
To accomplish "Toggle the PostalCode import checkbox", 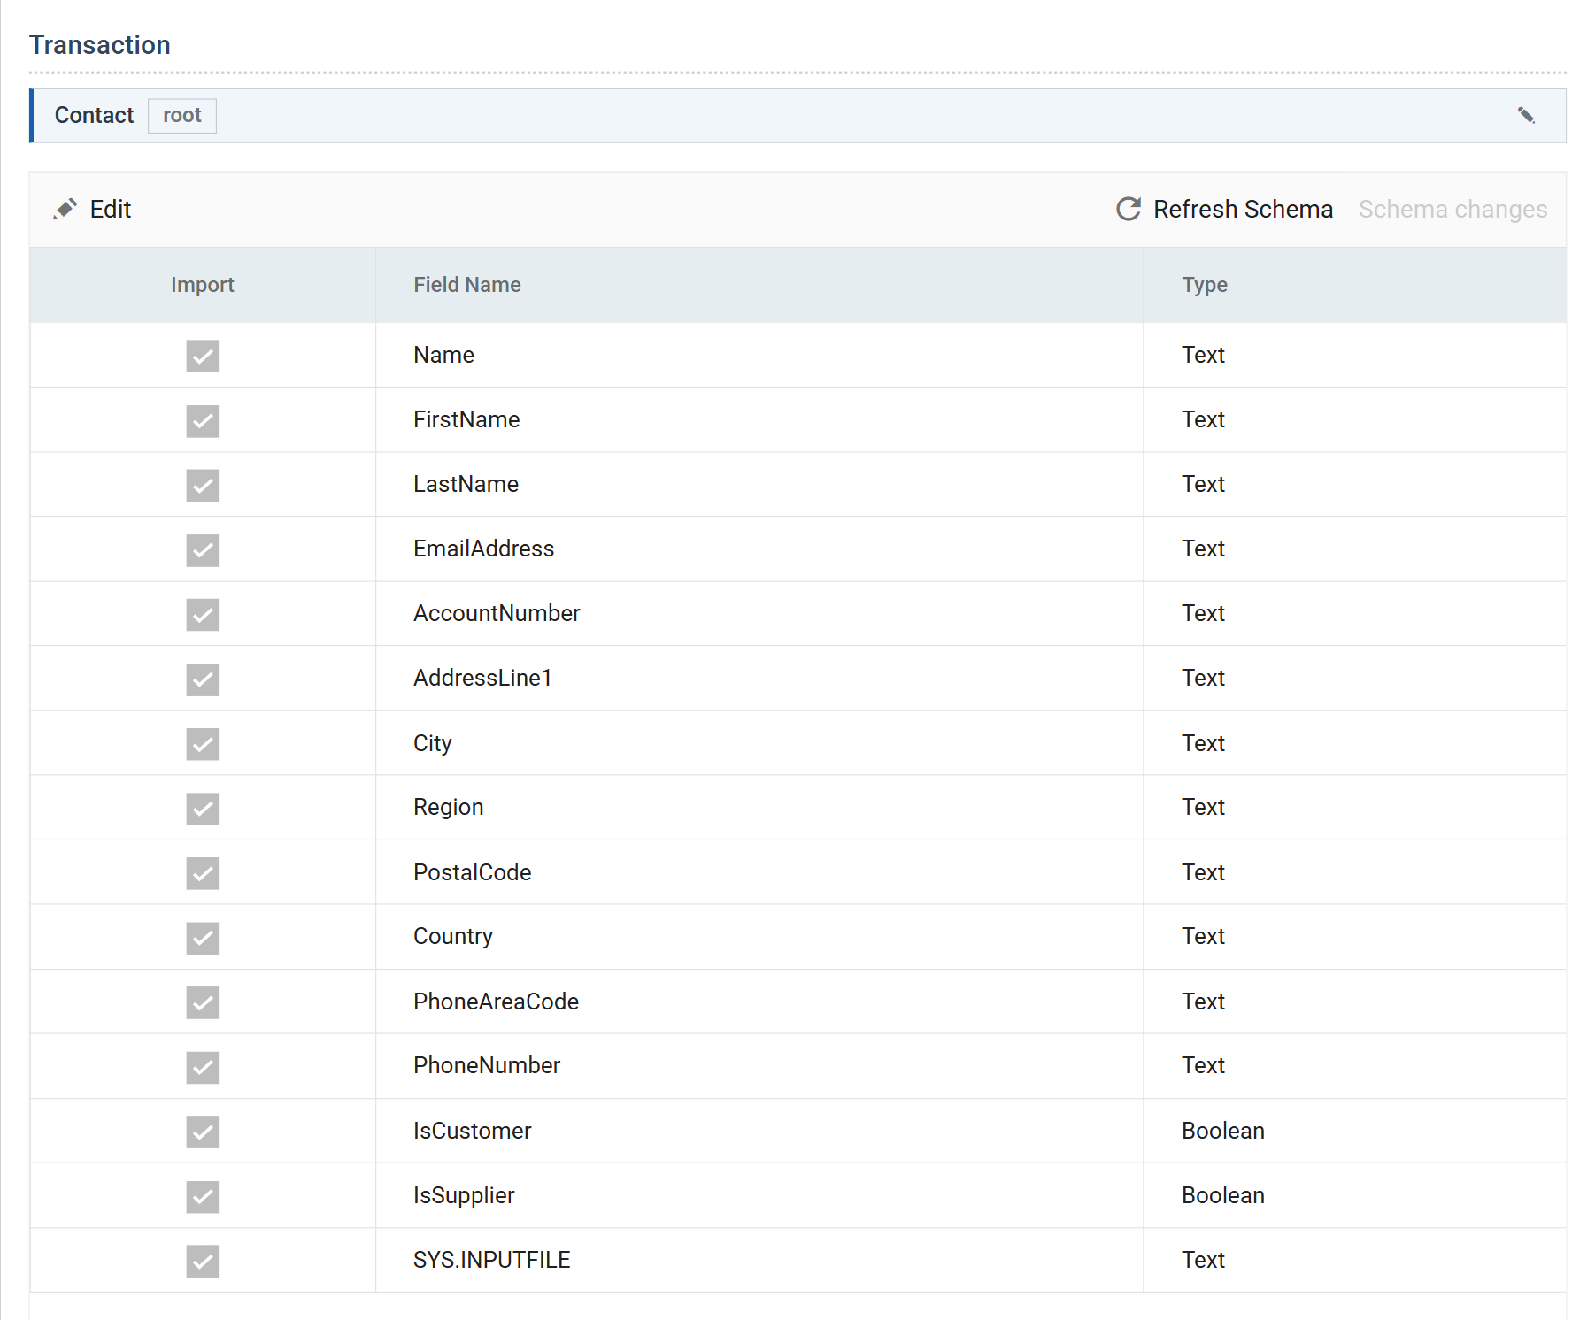I will tap(203, 872).
